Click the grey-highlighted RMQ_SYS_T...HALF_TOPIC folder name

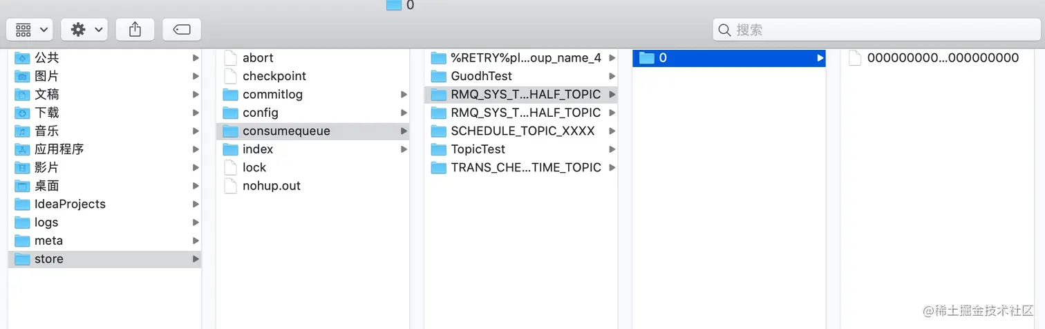tap(526, 95)
